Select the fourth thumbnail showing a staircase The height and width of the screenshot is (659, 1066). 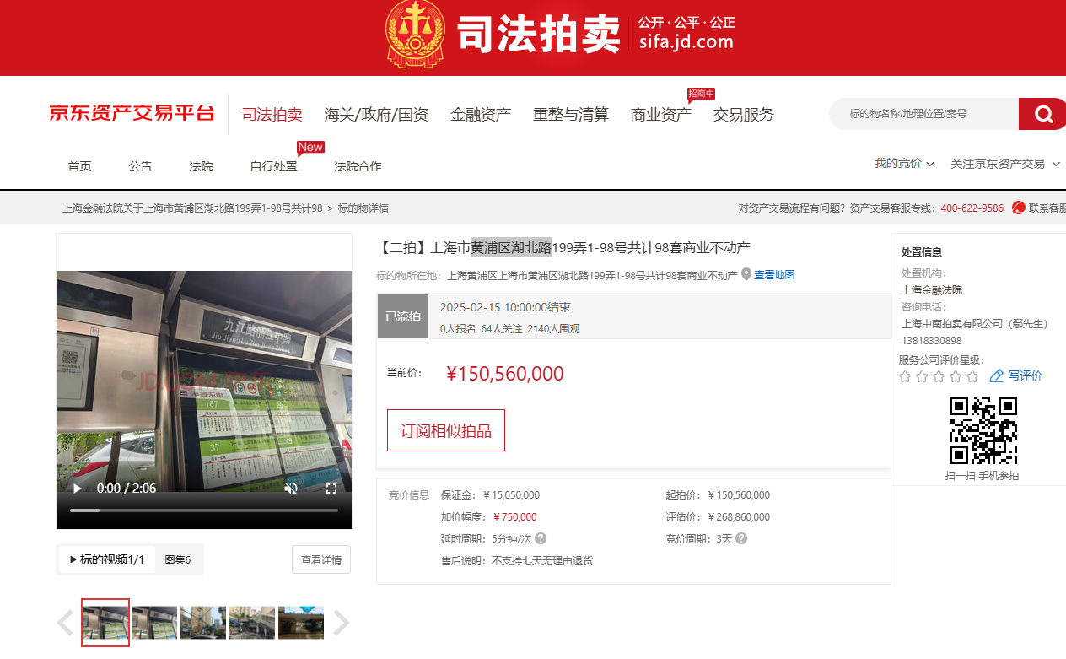pyautogui.click(x=252, y=623)
